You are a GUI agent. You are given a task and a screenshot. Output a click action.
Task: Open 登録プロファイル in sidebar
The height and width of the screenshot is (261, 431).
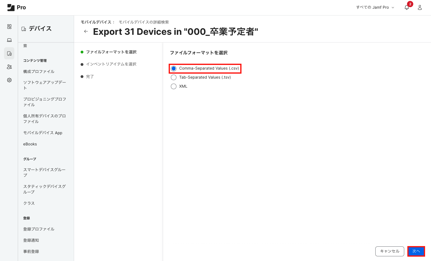point(39,229)
